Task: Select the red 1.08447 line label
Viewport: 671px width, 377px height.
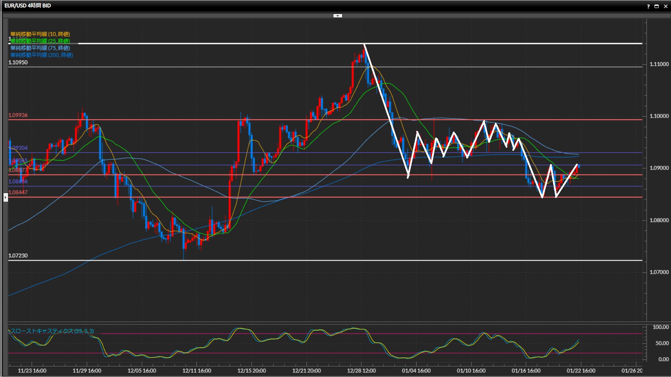Action: click(x=18, y=192)
